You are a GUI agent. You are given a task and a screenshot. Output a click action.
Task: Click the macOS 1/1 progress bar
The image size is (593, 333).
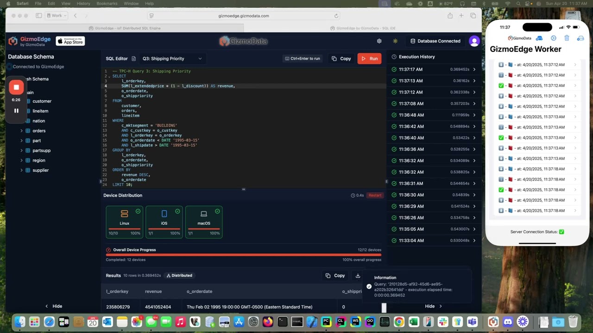(x=204, y=229)
